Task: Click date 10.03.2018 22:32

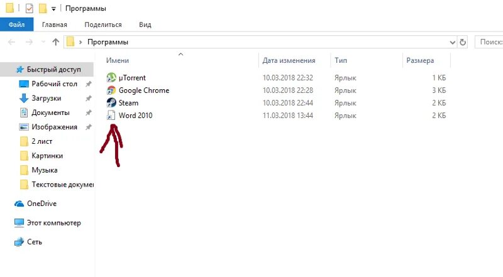Action: 288,78
